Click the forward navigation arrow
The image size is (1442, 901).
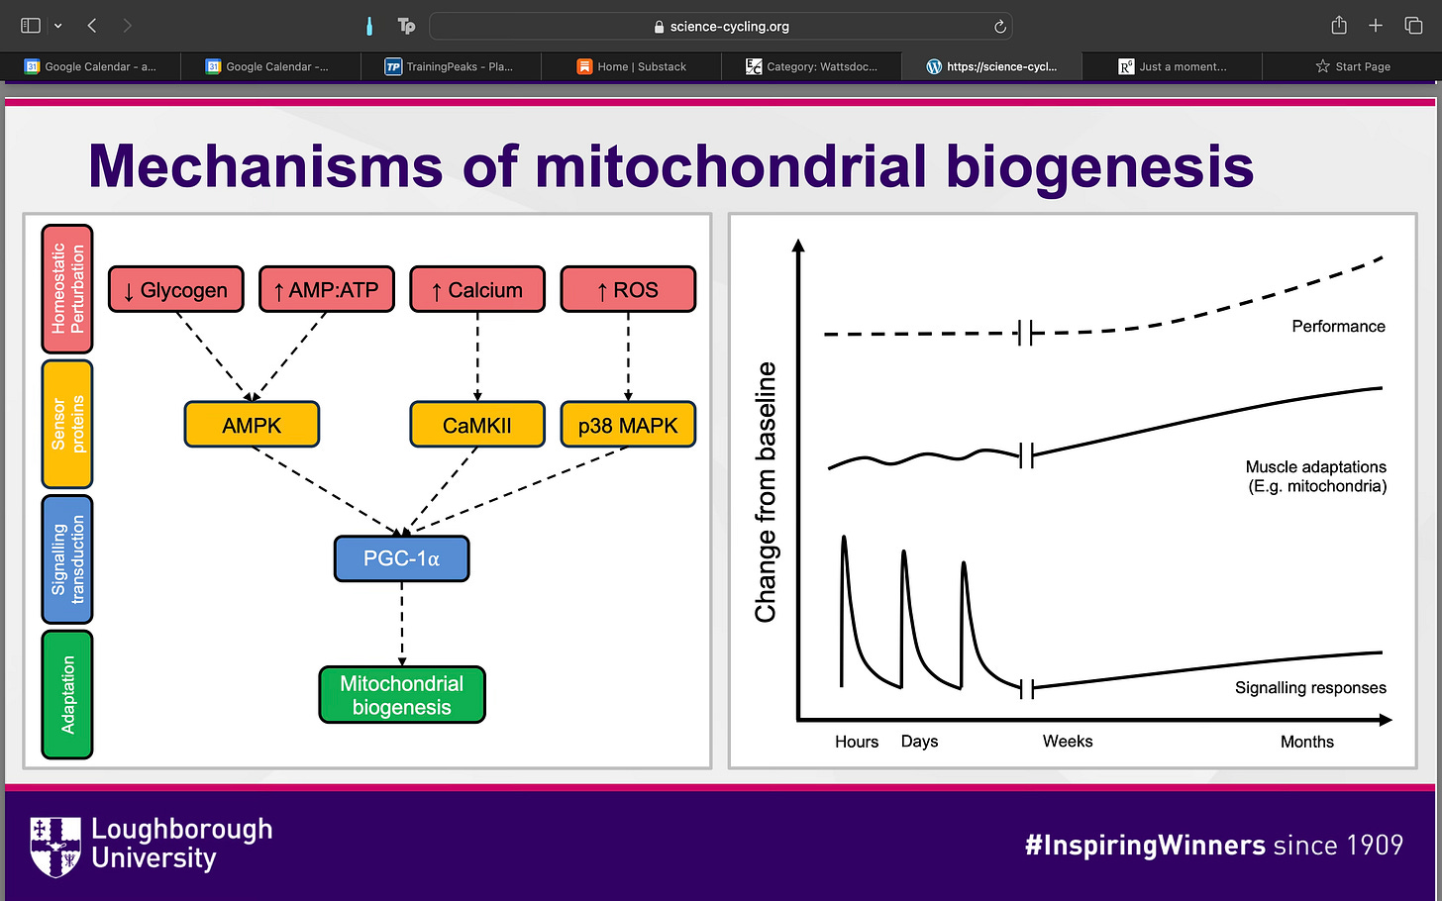click(127, 26)
